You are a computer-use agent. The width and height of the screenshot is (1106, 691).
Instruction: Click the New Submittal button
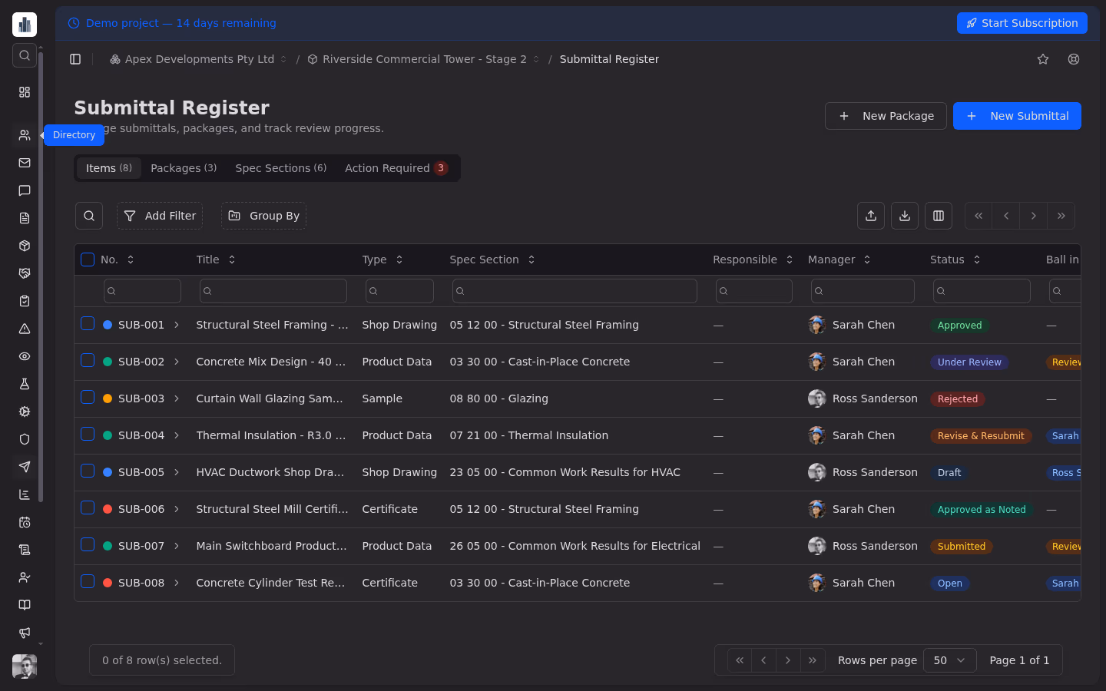tap(1017, 116)
